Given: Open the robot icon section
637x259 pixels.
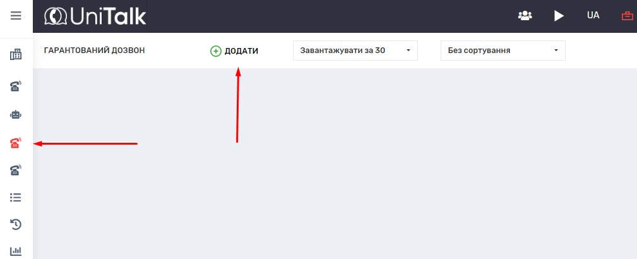Looking at the screenshot, I should (16, 115).
